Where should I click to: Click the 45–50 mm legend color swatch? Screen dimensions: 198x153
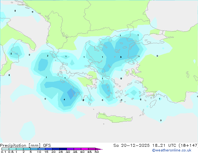(x=92, y=149)
